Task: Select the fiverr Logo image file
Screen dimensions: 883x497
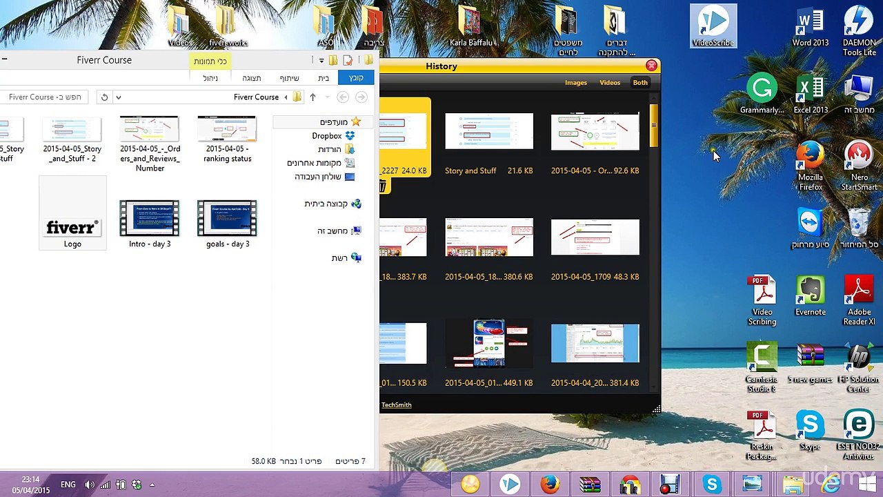Action: [x=72, y=214]
